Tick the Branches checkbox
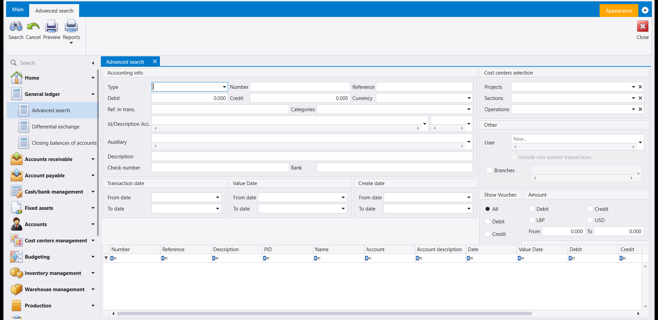Viewport: 658px width, 320px height. 490,170
